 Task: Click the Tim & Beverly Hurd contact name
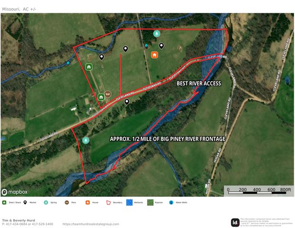(19, 220)
